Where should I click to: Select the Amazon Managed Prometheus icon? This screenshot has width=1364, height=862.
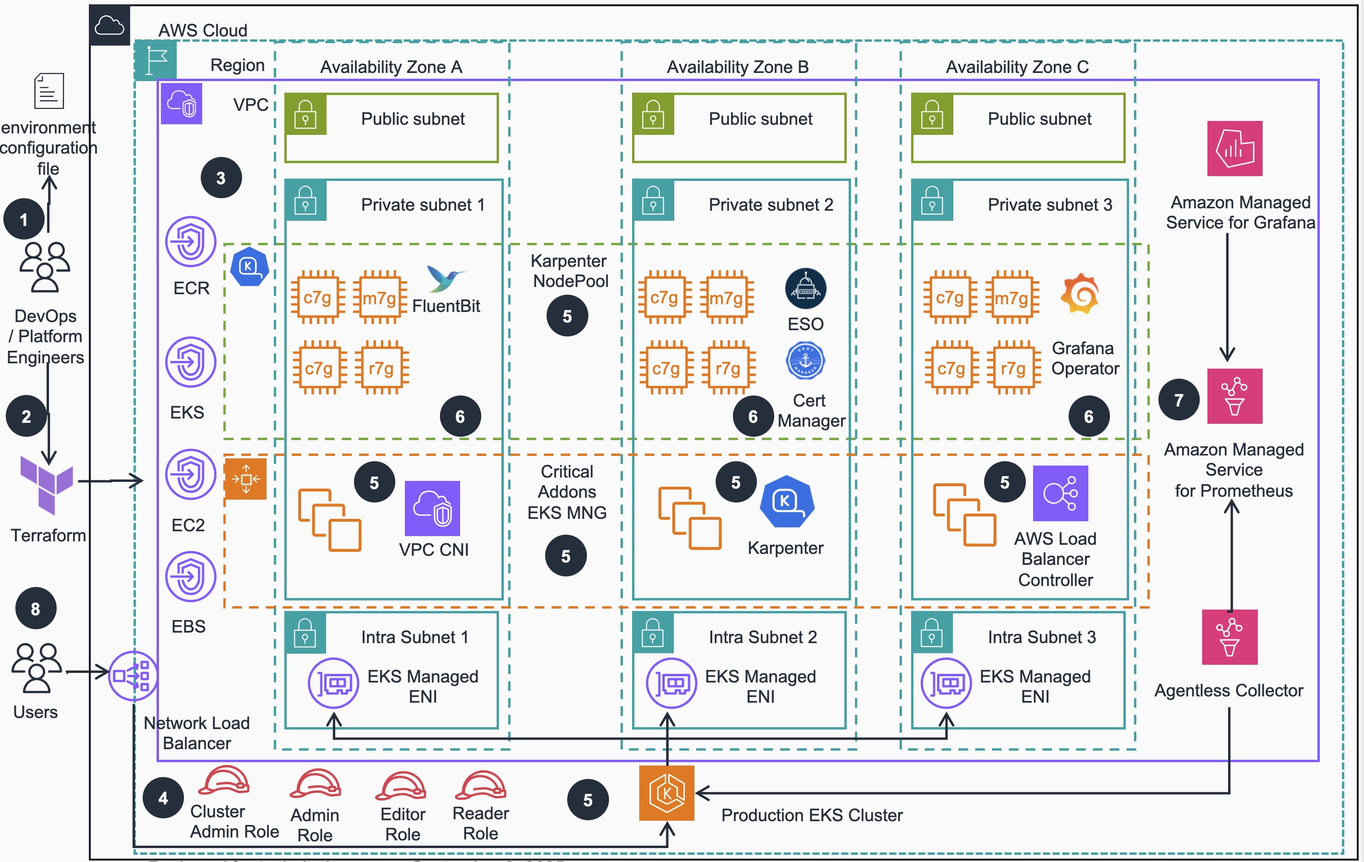[x=1234, y=395]
